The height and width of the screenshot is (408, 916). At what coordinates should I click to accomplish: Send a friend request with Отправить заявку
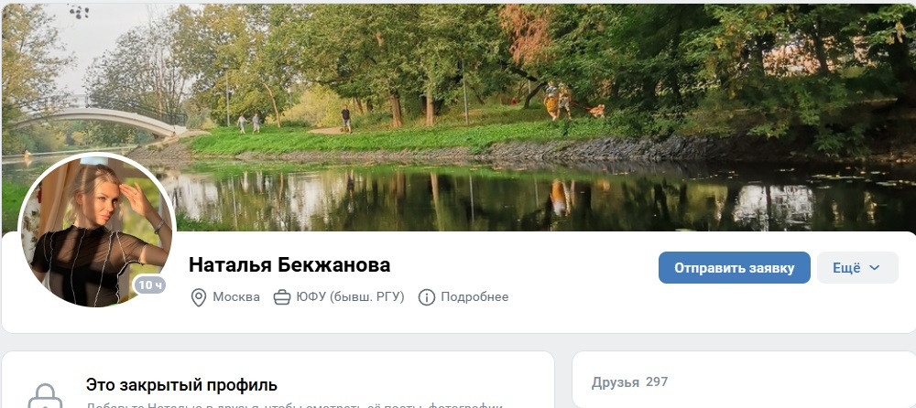(x=735, y=268)
